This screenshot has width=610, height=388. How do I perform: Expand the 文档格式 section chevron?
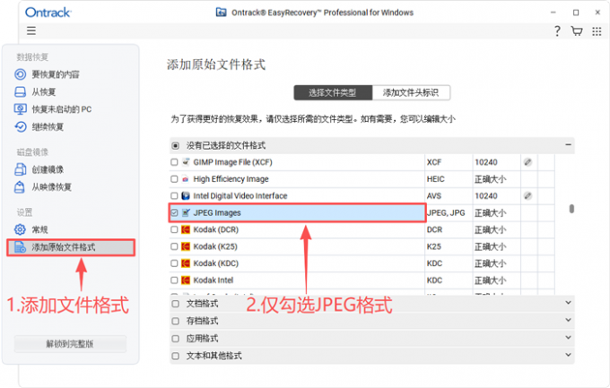pos(568,303)
